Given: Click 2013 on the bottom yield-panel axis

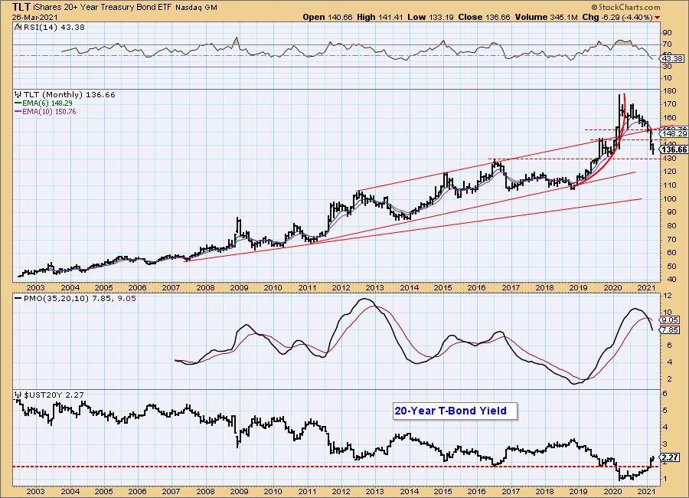Looking at the screenshot, I should (x=375, y=491).
